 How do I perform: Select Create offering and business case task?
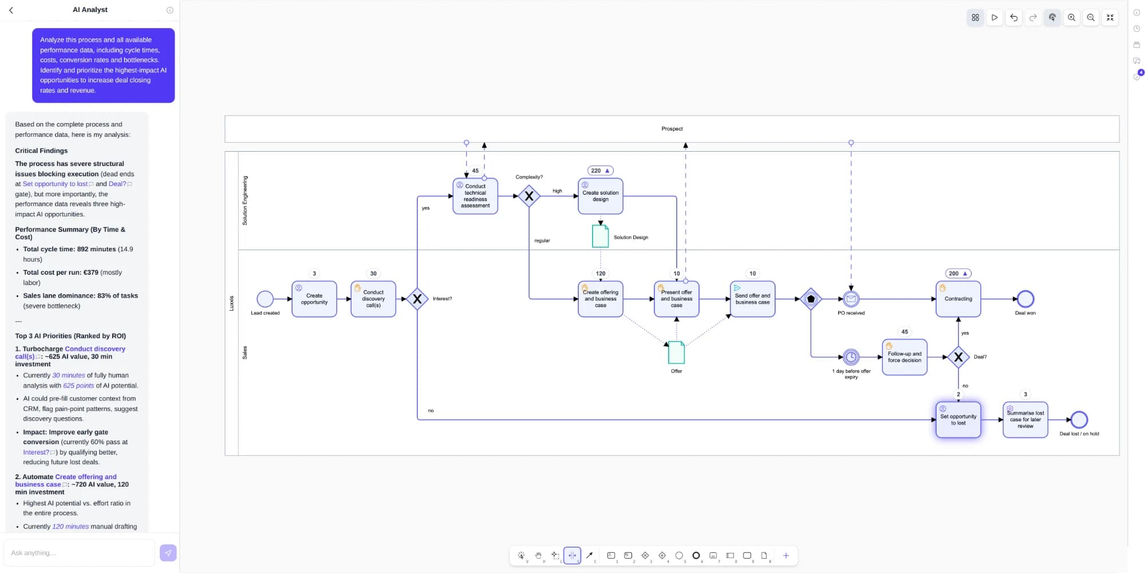(601, 299)
